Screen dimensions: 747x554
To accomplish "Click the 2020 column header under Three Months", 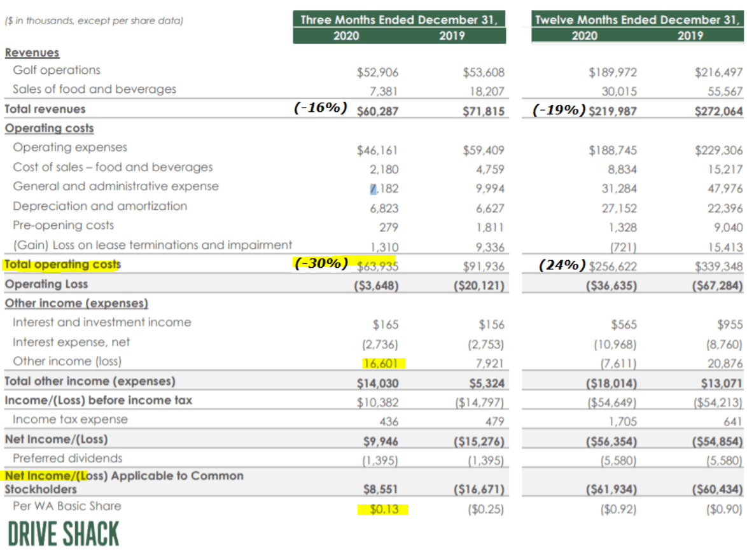I will [346, 36].
